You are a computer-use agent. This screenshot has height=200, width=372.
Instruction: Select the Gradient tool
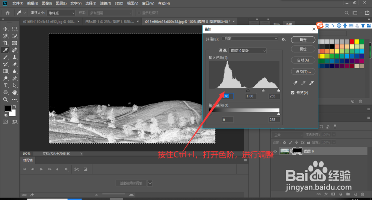pos(5,71)
